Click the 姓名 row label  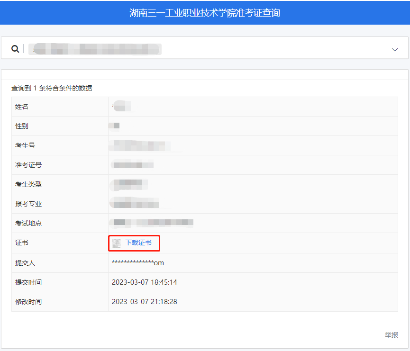[22, 107]
